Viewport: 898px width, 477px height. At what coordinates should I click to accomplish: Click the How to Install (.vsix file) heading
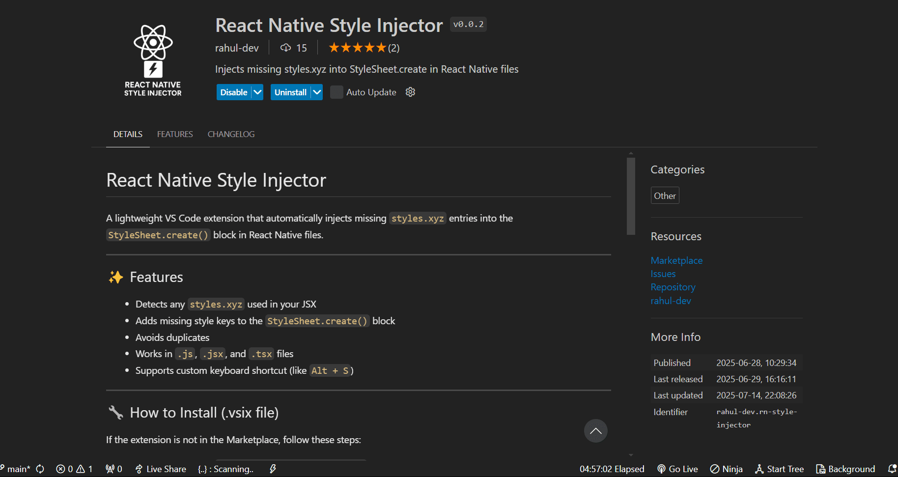pyautogui.click(x=204, y=413)
